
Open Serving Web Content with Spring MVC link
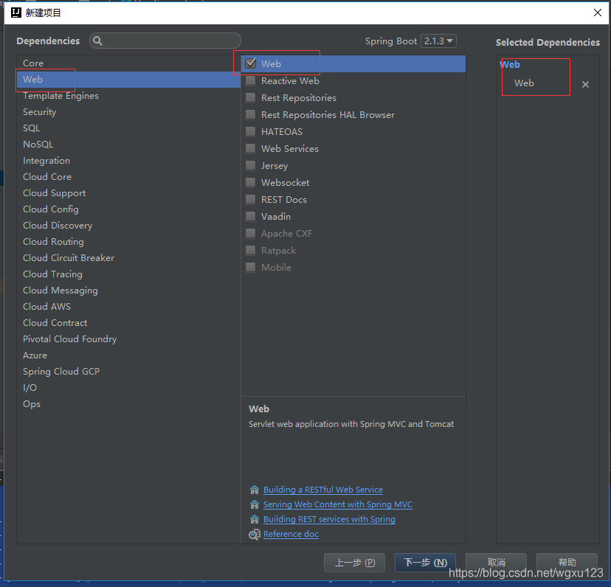(x=338, y=504)
